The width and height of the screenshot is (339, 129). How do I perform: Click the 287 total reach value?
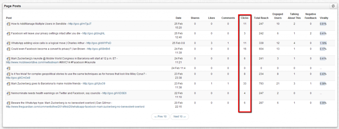click(x=261, y=103)
